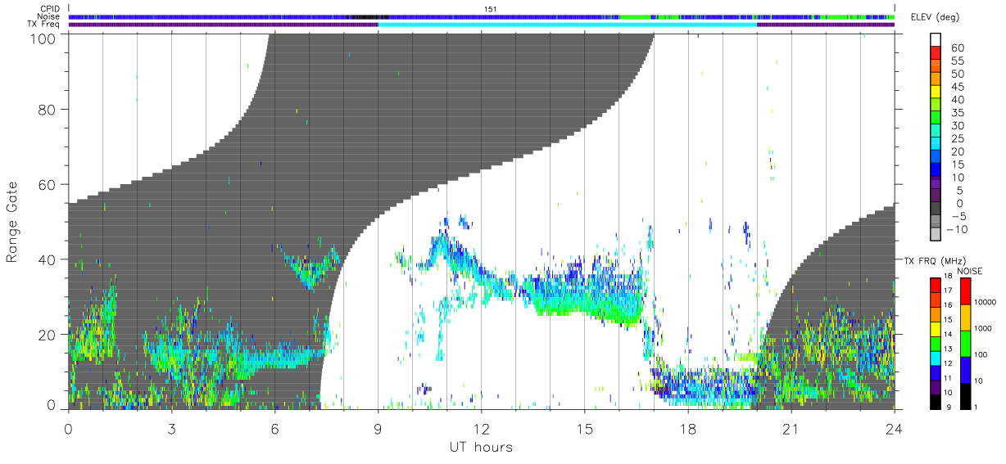Image resolution: width=1006 pixels, height=464 pixels.
Task: Click the 45 label on ELEV scale
Action: click(x=957, y=87)
